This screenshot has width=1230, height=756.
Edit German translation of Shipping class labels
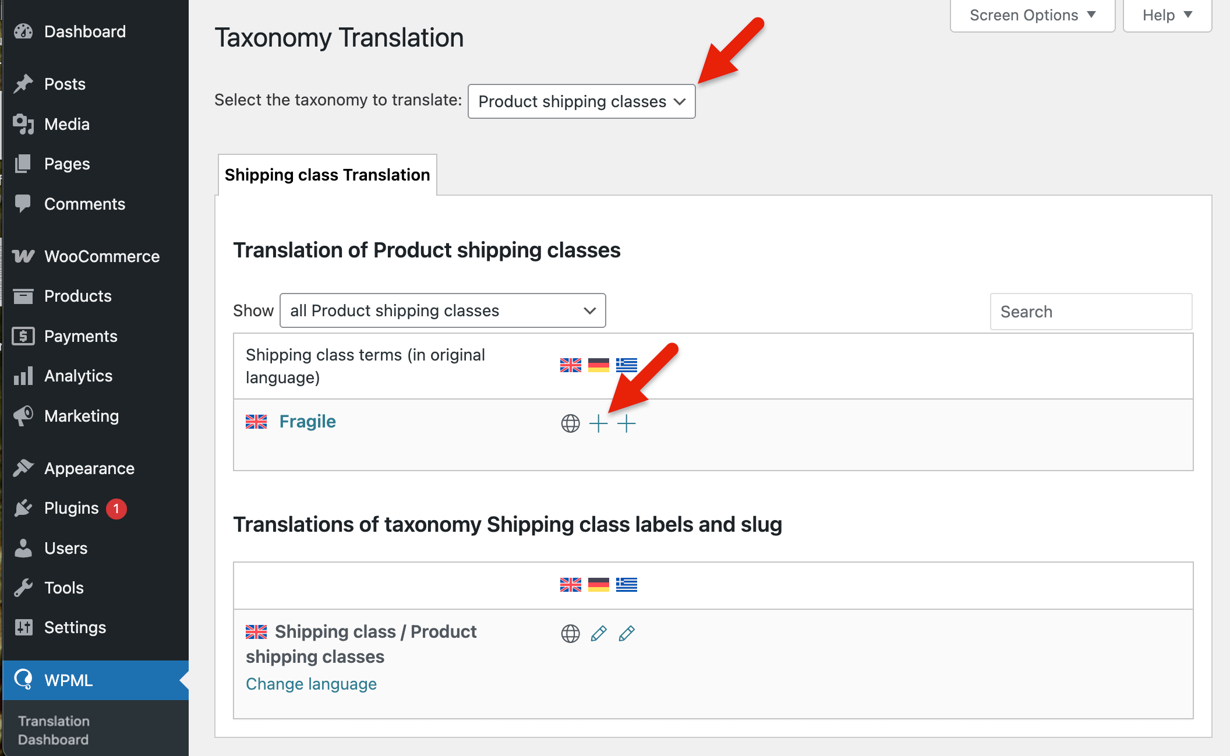pos(598,633)
